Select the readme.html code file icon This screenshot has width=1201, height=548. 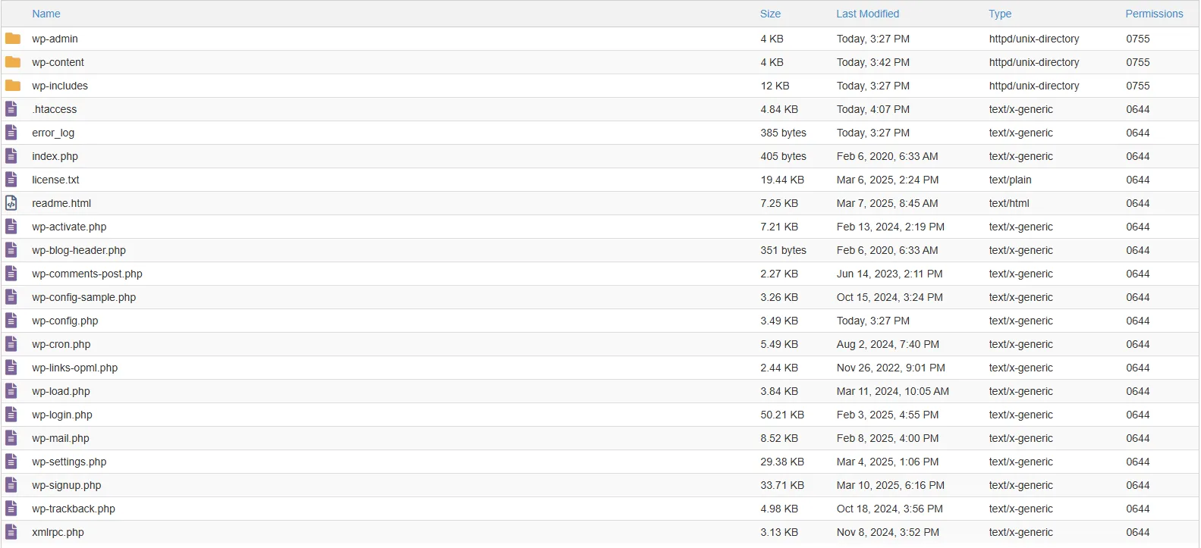[x=11, y=203]
